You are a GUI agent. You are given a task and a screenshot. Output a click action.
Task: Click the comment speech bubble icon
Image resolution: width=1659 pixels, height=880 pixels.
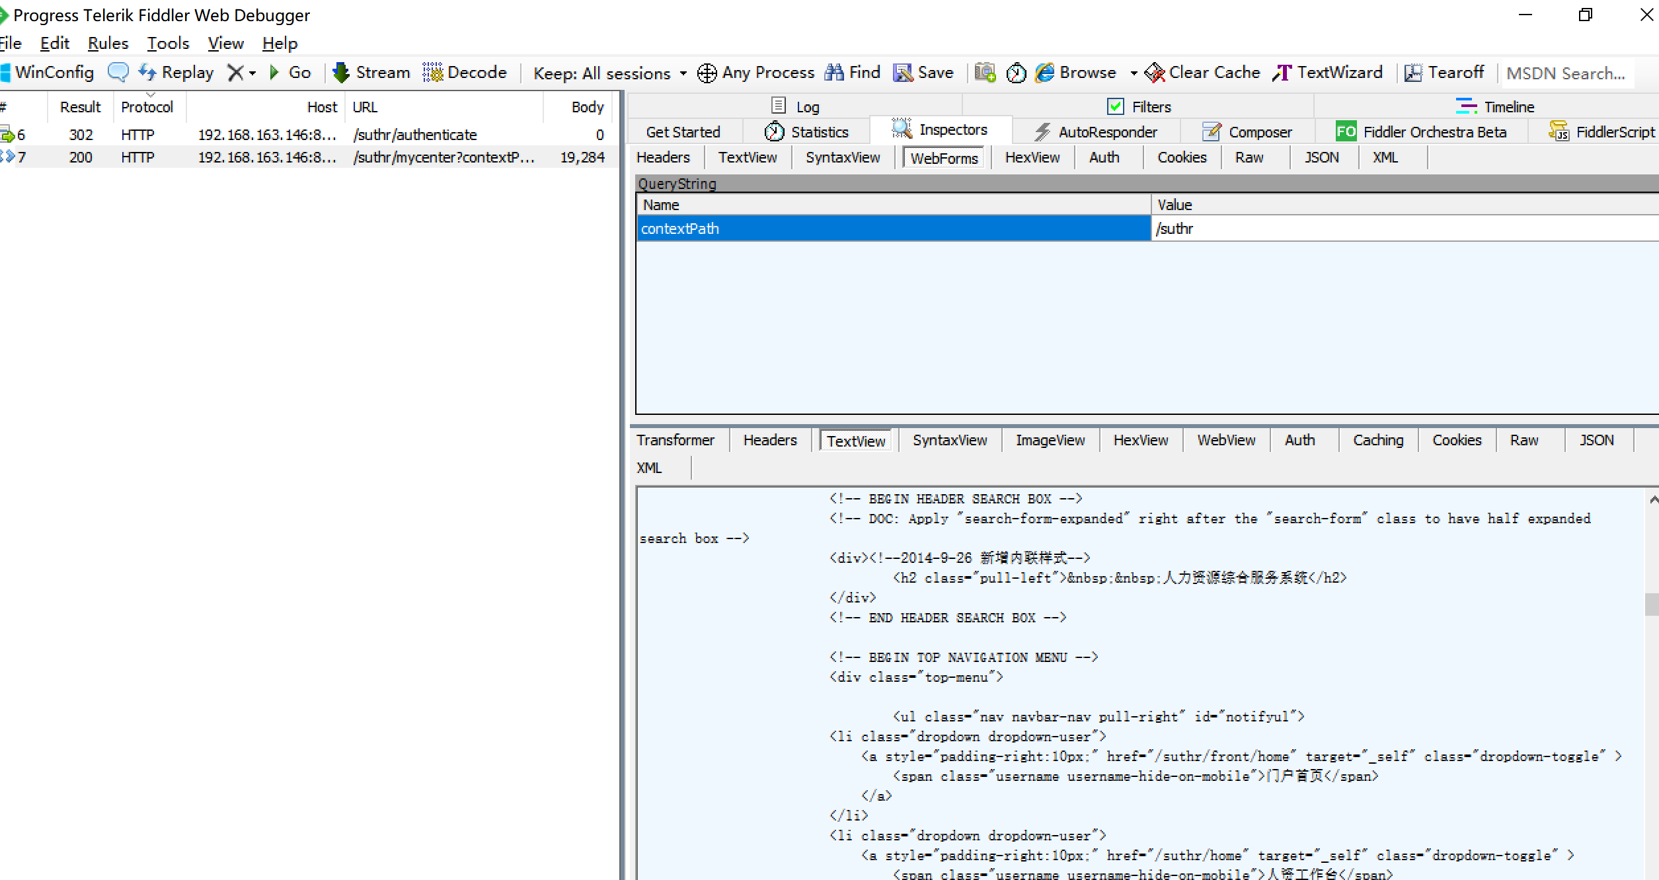(x=118, y=72)
